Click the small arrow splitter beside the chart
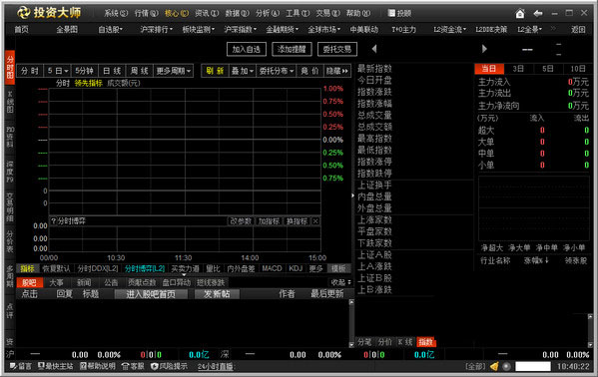Screen dimensions: 598x377 pyautogui.click(x=352, y=195)
